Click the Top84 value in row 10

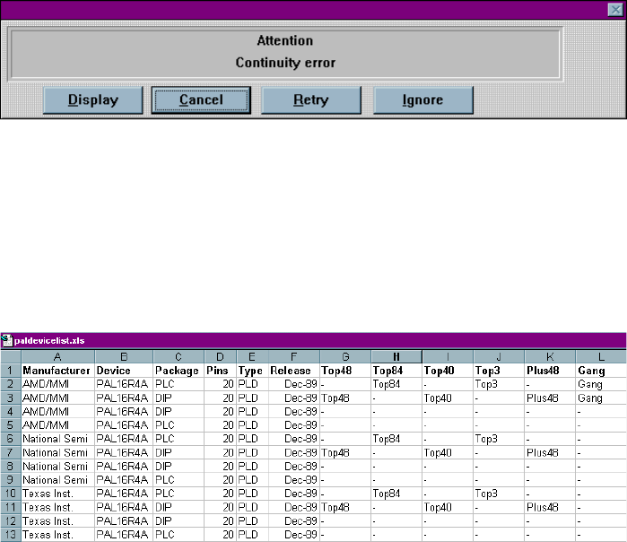tap(396, 494)
